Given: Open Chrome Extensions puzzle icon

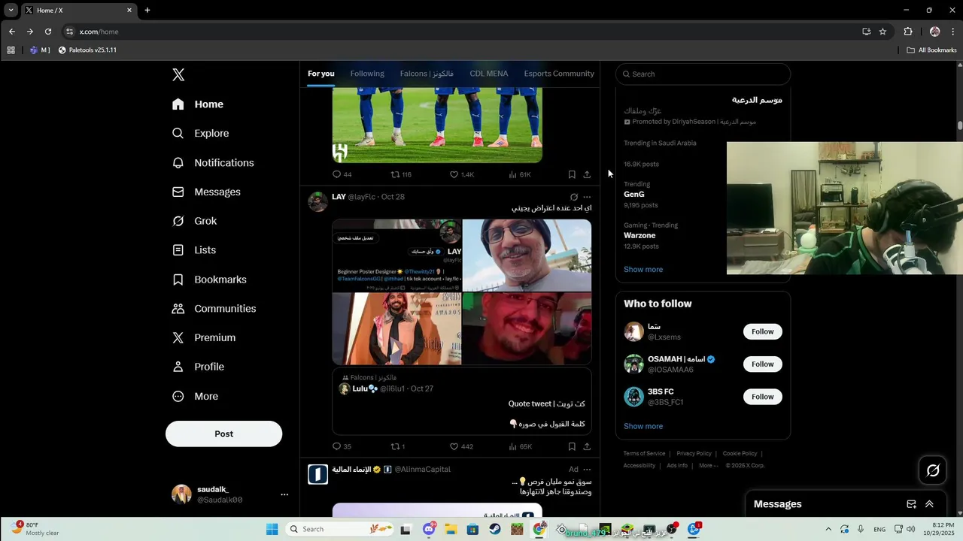Looking at the screenshot, I should (x=907, y=32).
